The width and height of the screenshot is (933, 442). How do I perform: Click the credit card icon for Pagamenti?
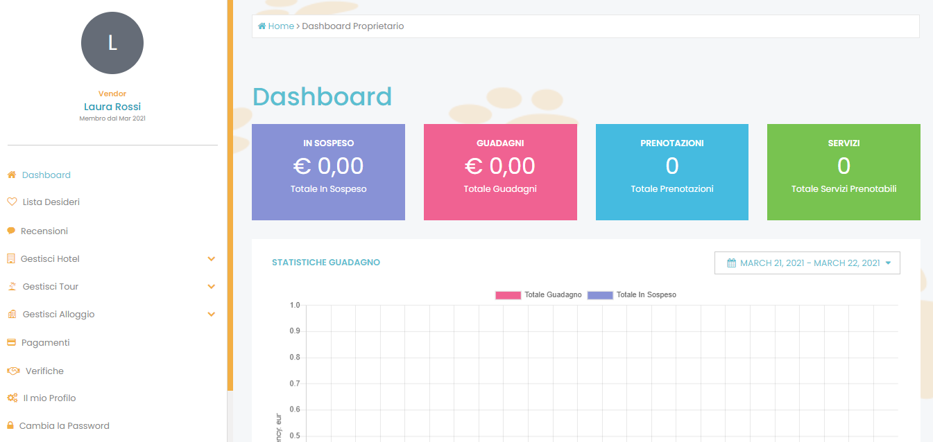[x=11, y=343]
